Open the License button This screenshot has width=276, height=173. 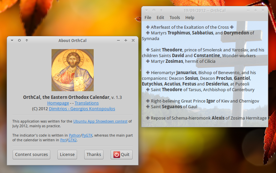coord(67,155)
